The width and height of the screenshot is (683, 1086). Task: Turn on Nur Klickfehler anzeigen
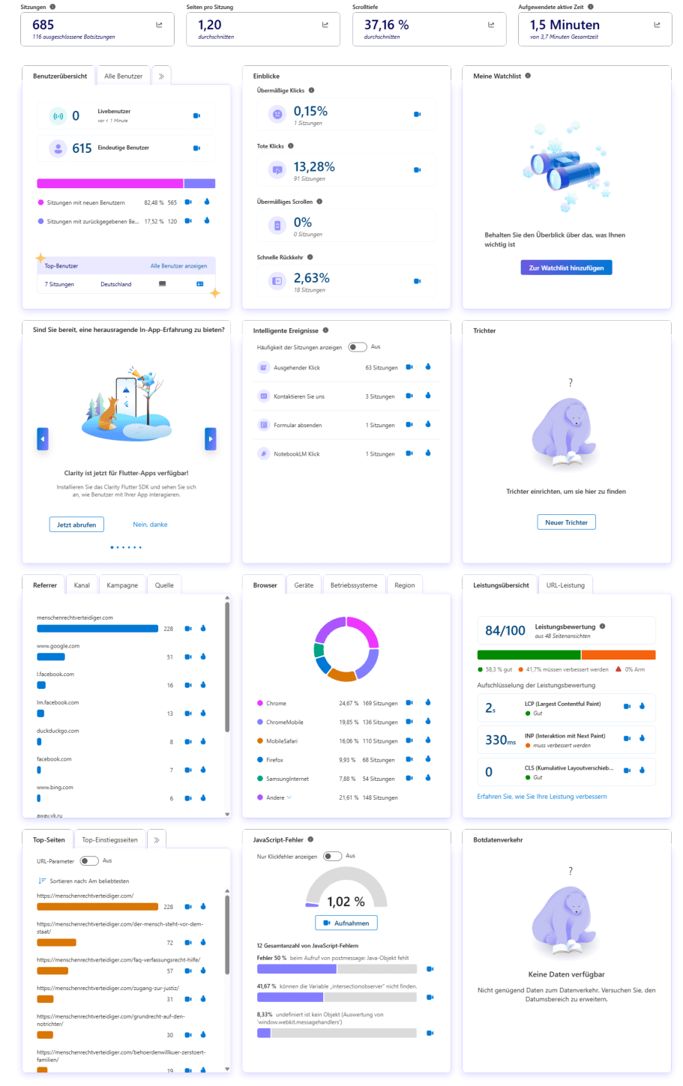point(332,856)
